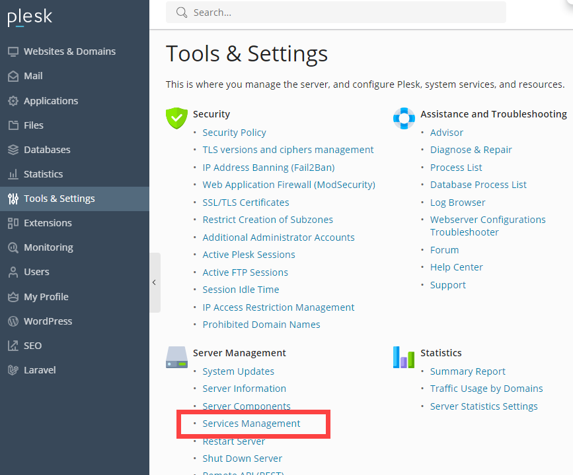573x475 pixels.
Task: Open Traffic Usage by Domains
Action: [x=486, y=389]
